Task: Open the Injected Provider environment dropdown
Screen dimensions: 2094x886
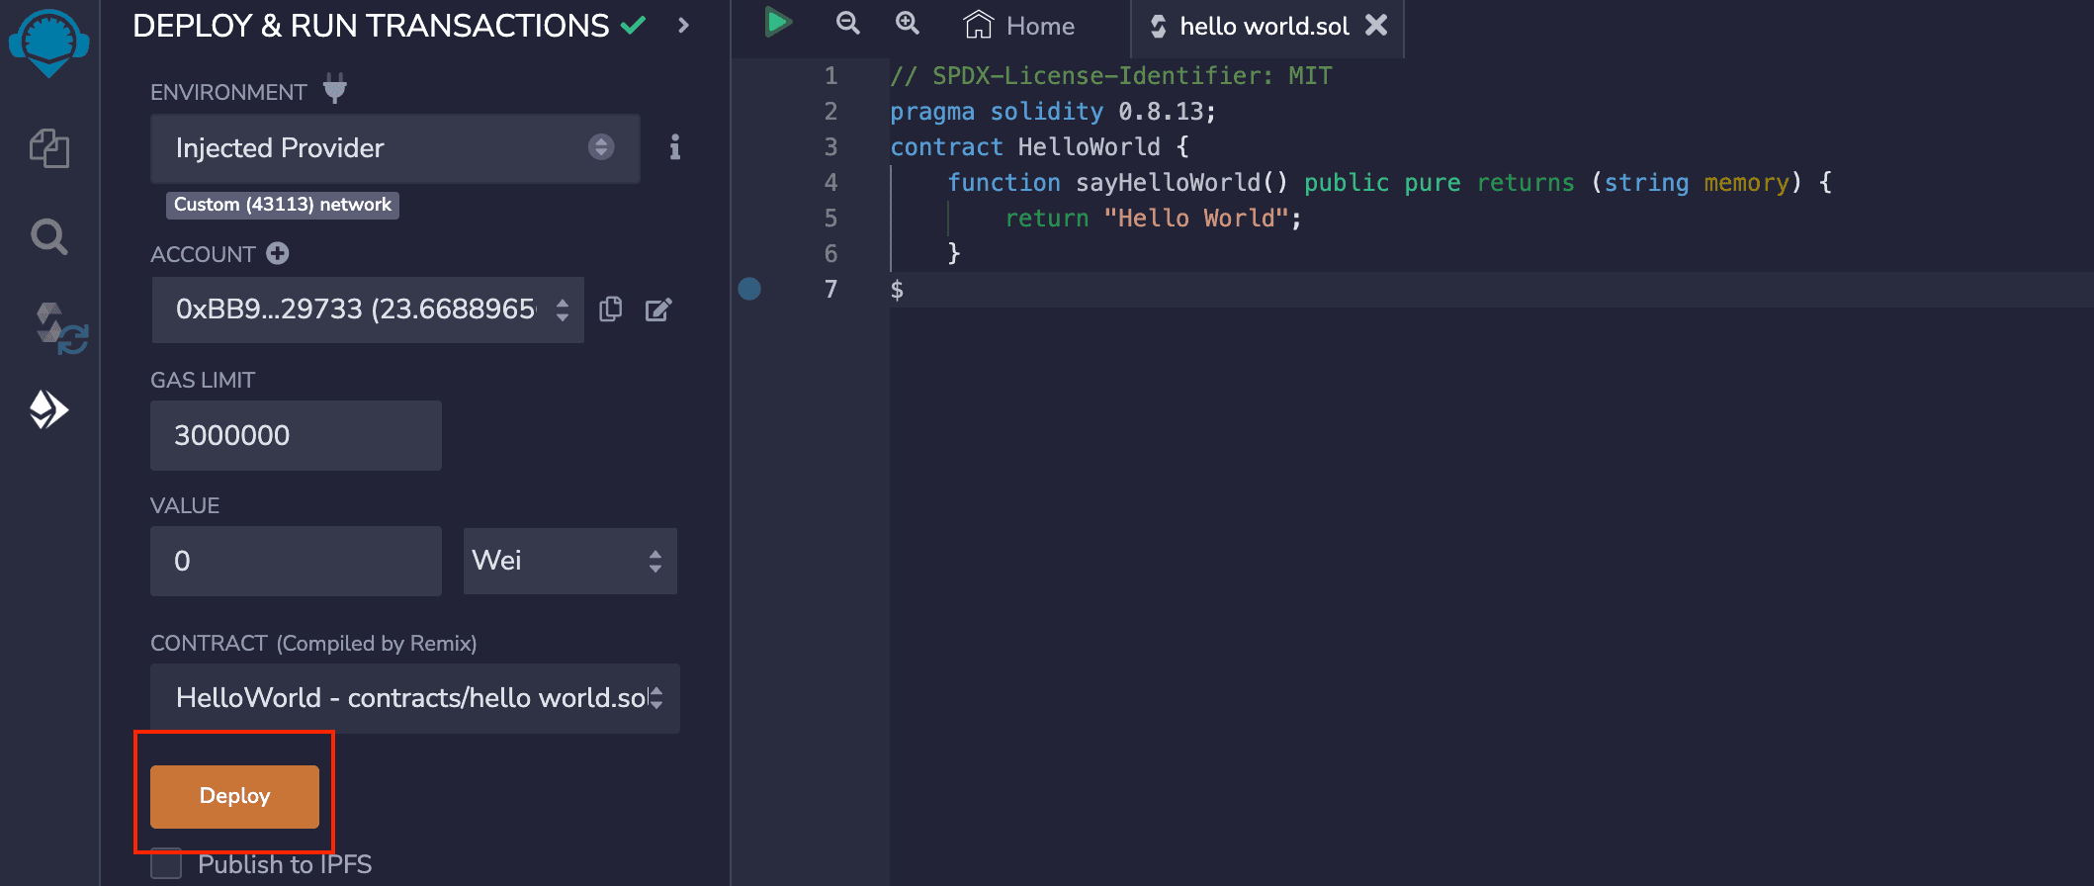Action: (394, 148)
